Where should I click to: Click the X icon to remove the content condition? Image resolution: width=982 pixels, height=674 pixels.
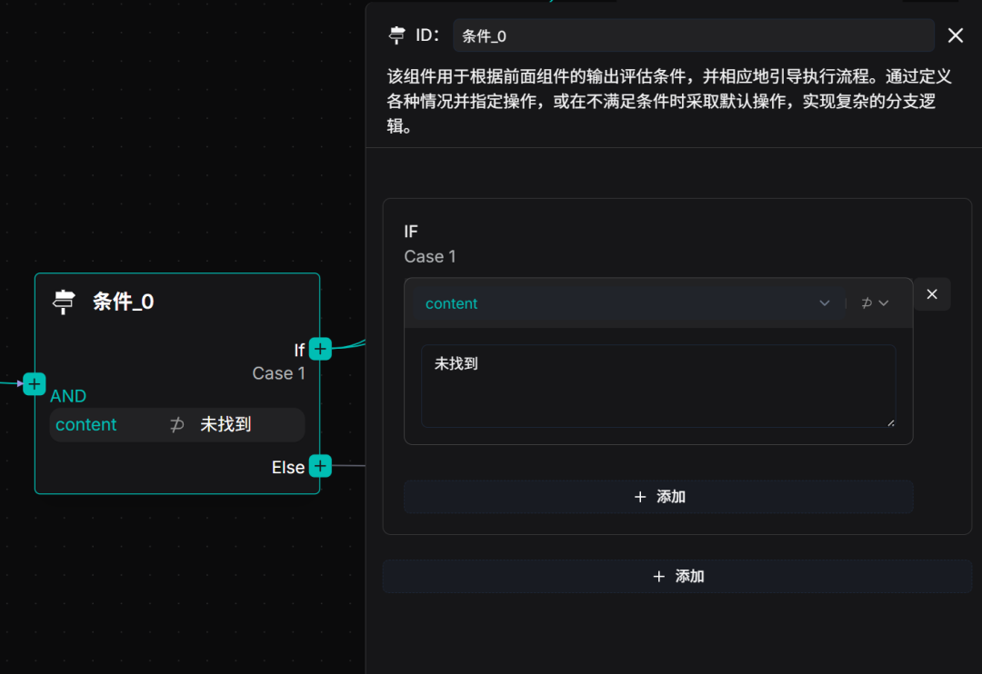[931, 293]
